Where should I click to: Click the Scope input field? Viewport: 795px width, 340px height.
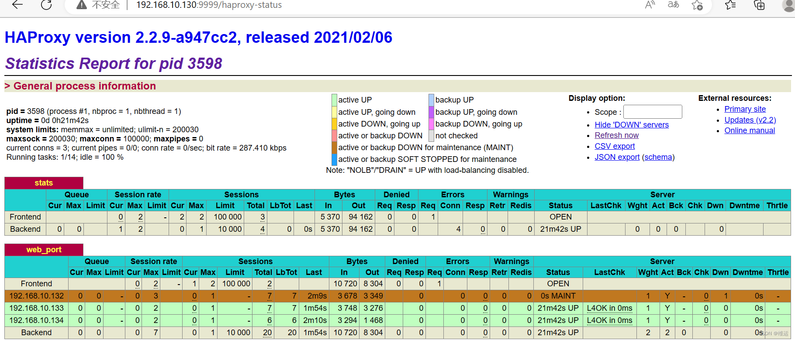tap(653, 112)
